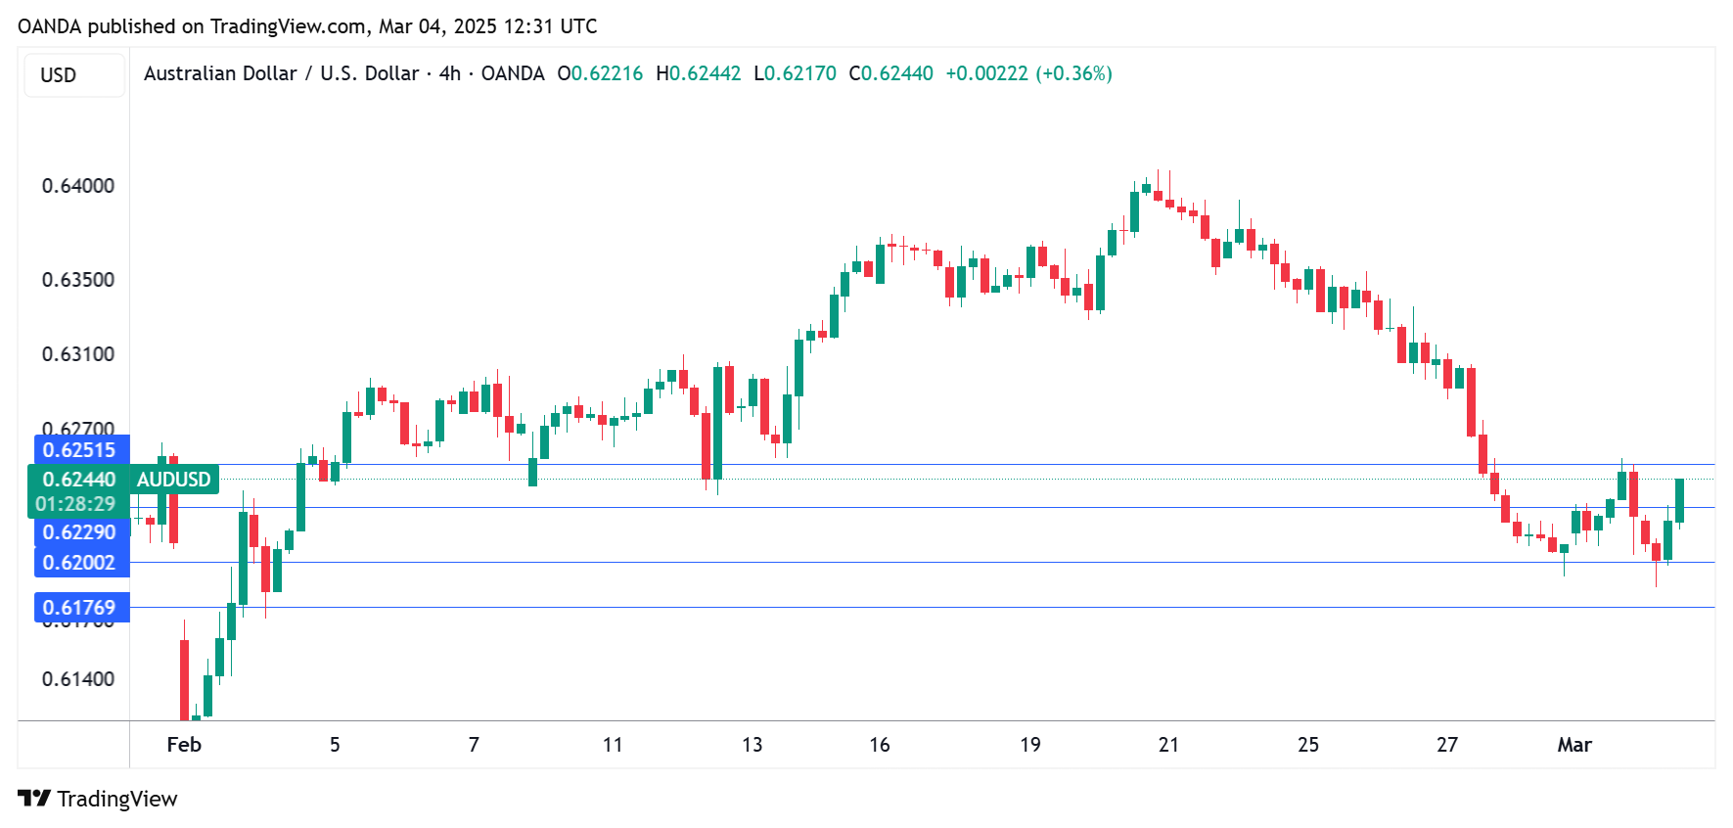The height and width of the screenshot is (828, 1733).
Task: Click the Mar date on time axis
Action: click(1573, 745)
